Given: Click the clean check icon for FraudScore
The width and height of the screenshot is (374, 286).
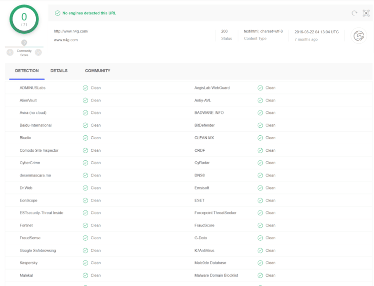Looking at the screenshot, I should pos(260,225).
